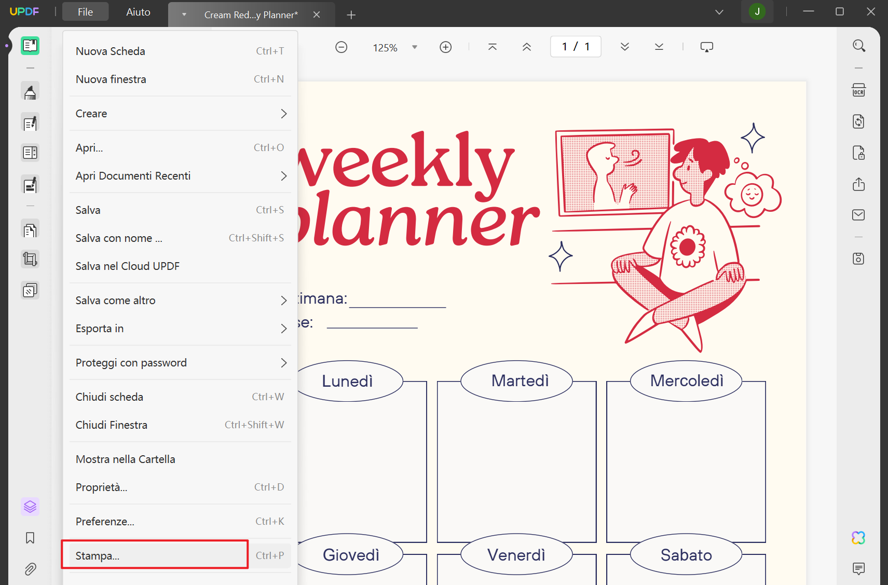Open the Batch process tool in sidebar
The image size is (888, 585).
(30, 290)
